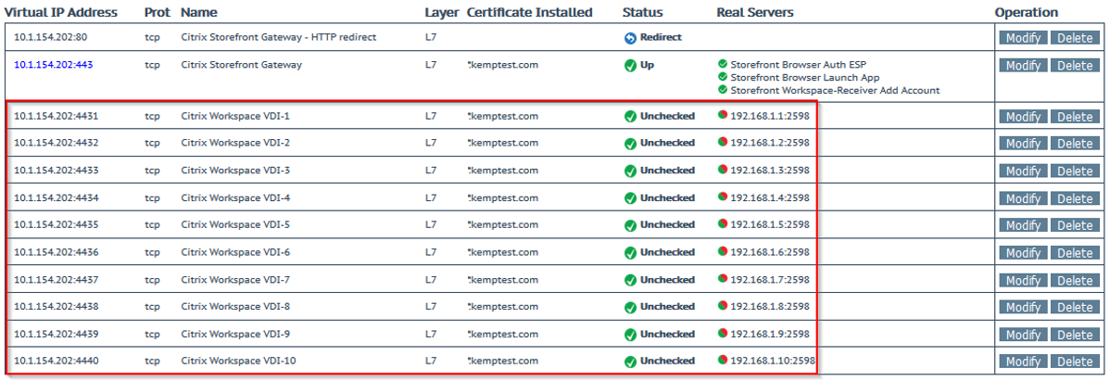Delete the Citrix Workspace VDI-8 service
This screenshot has height=381, width=1110.
[x=1075, y=308]
